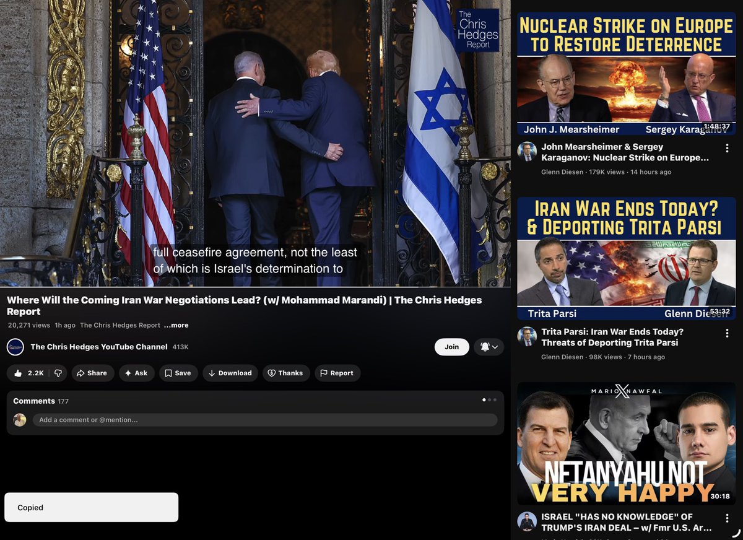The height and width of the screenshot is (540, 743).
Task: Open options menu for Trita Parsi video
Action: (727, 333)
